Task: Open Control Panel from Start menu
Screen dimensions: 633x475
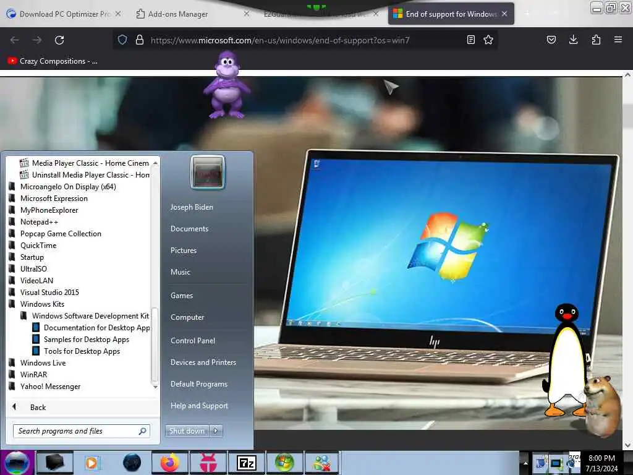Action: tap(193, 341)
